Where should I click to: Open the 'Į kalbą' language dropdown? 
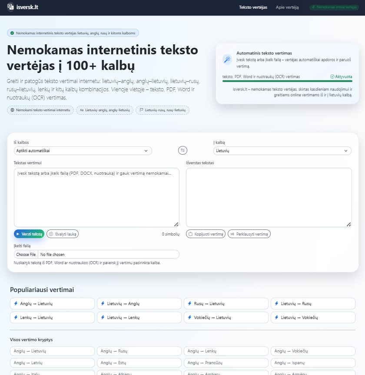[282, 150]
